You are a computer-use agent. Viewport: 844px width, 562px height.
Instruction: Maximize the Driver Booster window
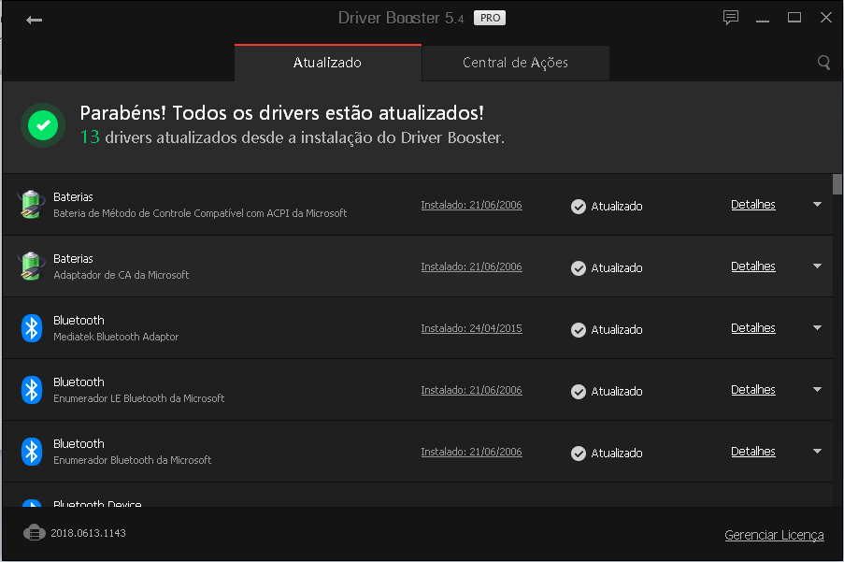pyautogui.click(x=794, y=18)
